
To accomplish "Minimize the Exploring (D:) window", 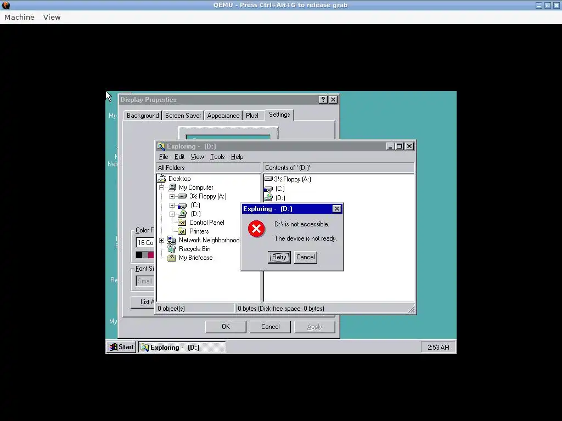I will click(x=390, y=146).
